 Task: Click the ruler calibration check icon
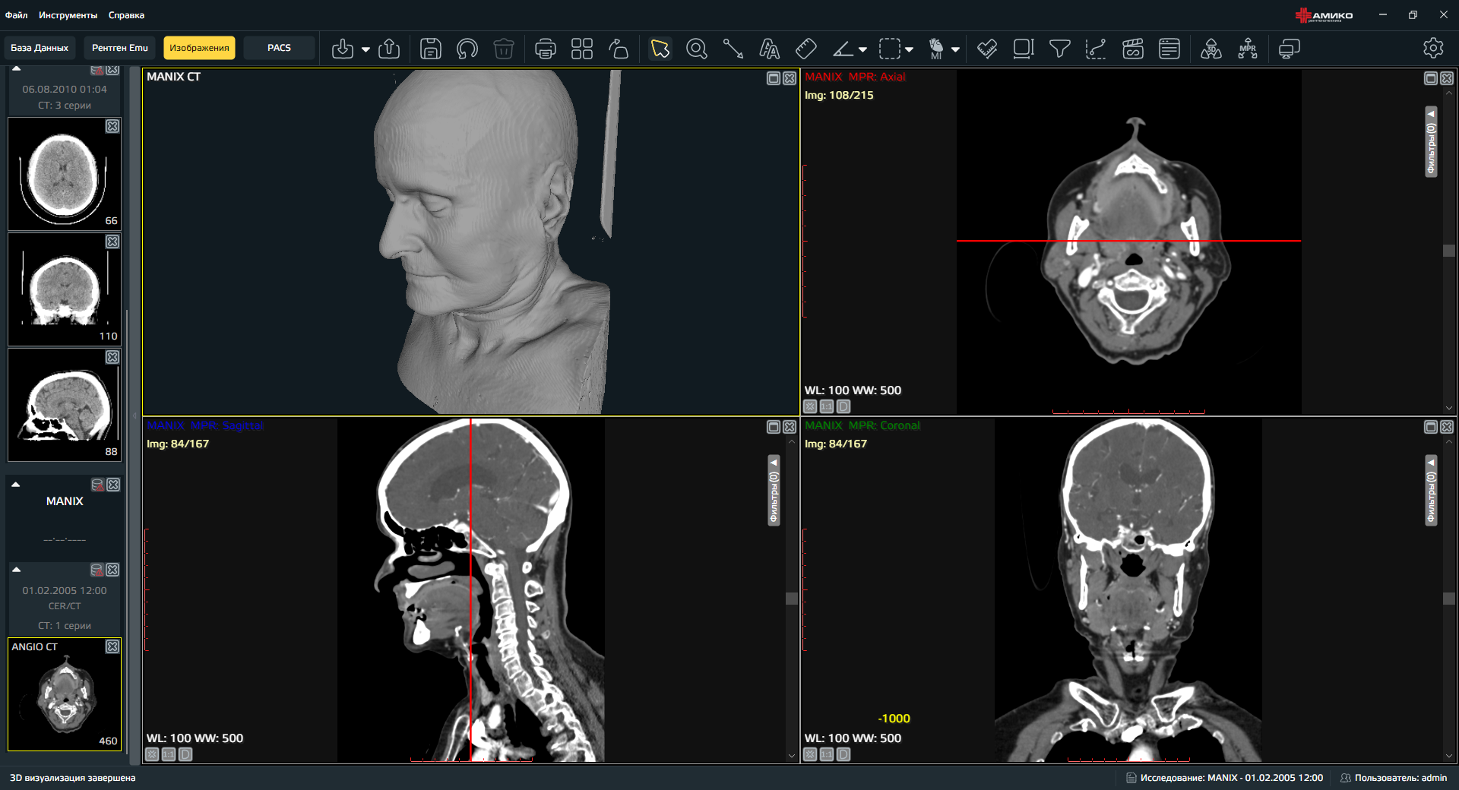[x=986, y=49]
